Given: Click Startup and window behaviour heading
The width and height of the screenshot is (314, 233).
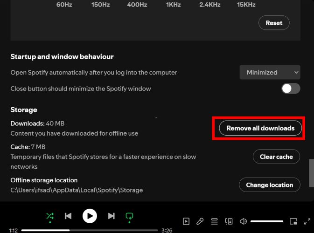Looking at the screenshot, I should tap(62, 56).
